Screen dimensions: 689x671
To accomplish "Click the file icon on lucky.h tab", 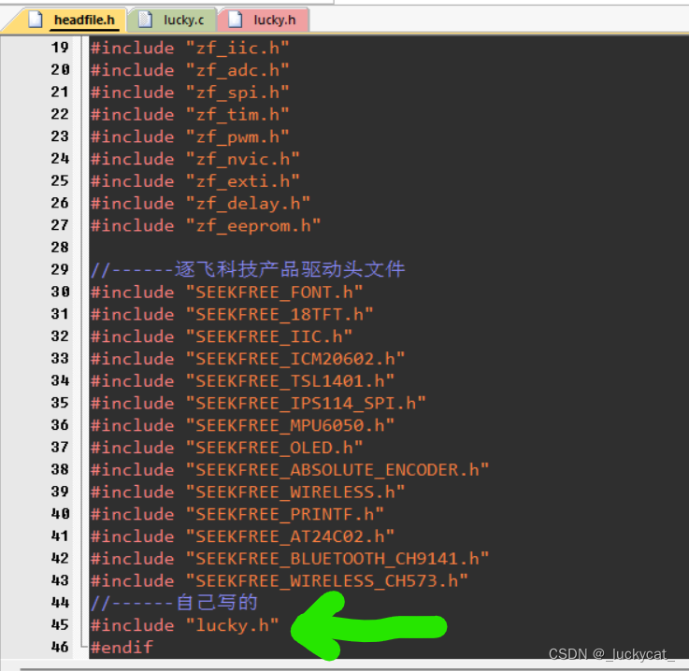I will click(236, 20).
